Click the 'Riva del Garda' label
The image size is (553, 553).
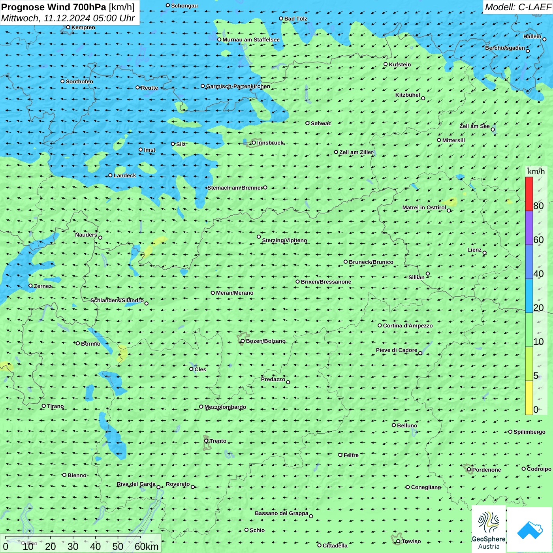pos(136,484)
